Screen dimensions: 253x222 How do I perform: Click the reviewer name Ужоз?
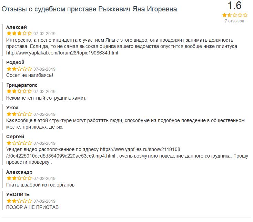[x=12, y=108]
